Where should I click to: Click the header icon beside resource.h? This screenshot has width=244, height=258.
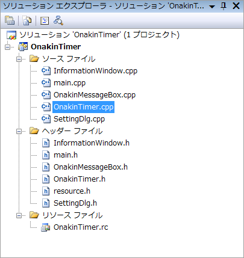(46, 191)
